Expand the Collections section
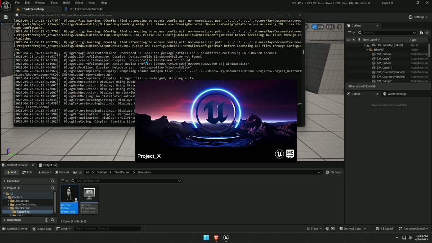 pos(4,220)
